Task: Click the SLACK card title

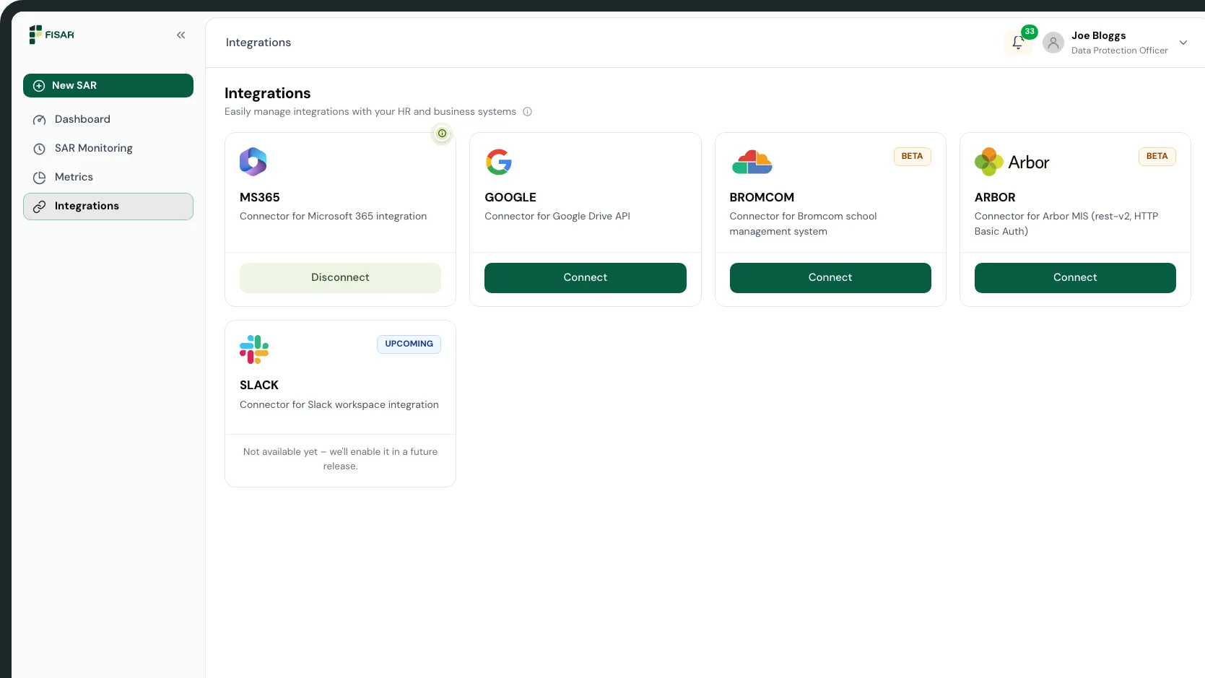Action: pyautogui.click(x=259, y=386)
